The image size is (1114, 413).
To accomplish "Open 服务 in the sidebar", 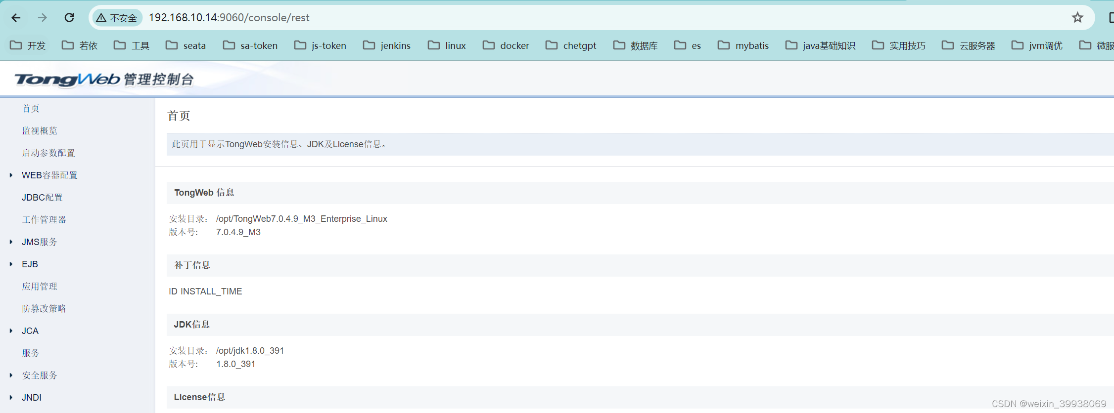I will [x=31, y=353].
